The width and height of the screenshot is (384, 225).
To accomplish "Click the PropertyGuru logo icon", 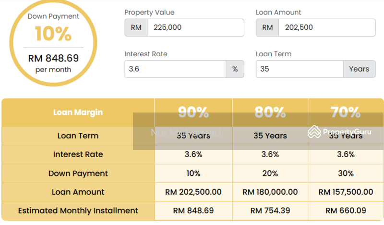I will pyautogui.click(x=314, y=132).
